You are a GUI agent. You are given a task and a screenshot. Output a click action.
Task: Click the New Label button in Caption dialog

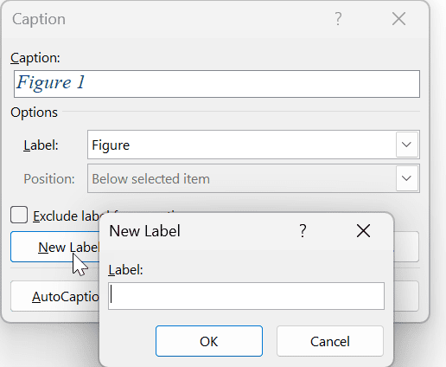click(55, 247)
